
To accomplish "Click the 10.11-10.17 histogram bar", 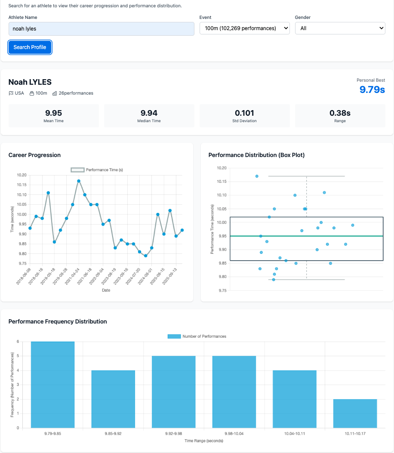I will tap(355, 413).
